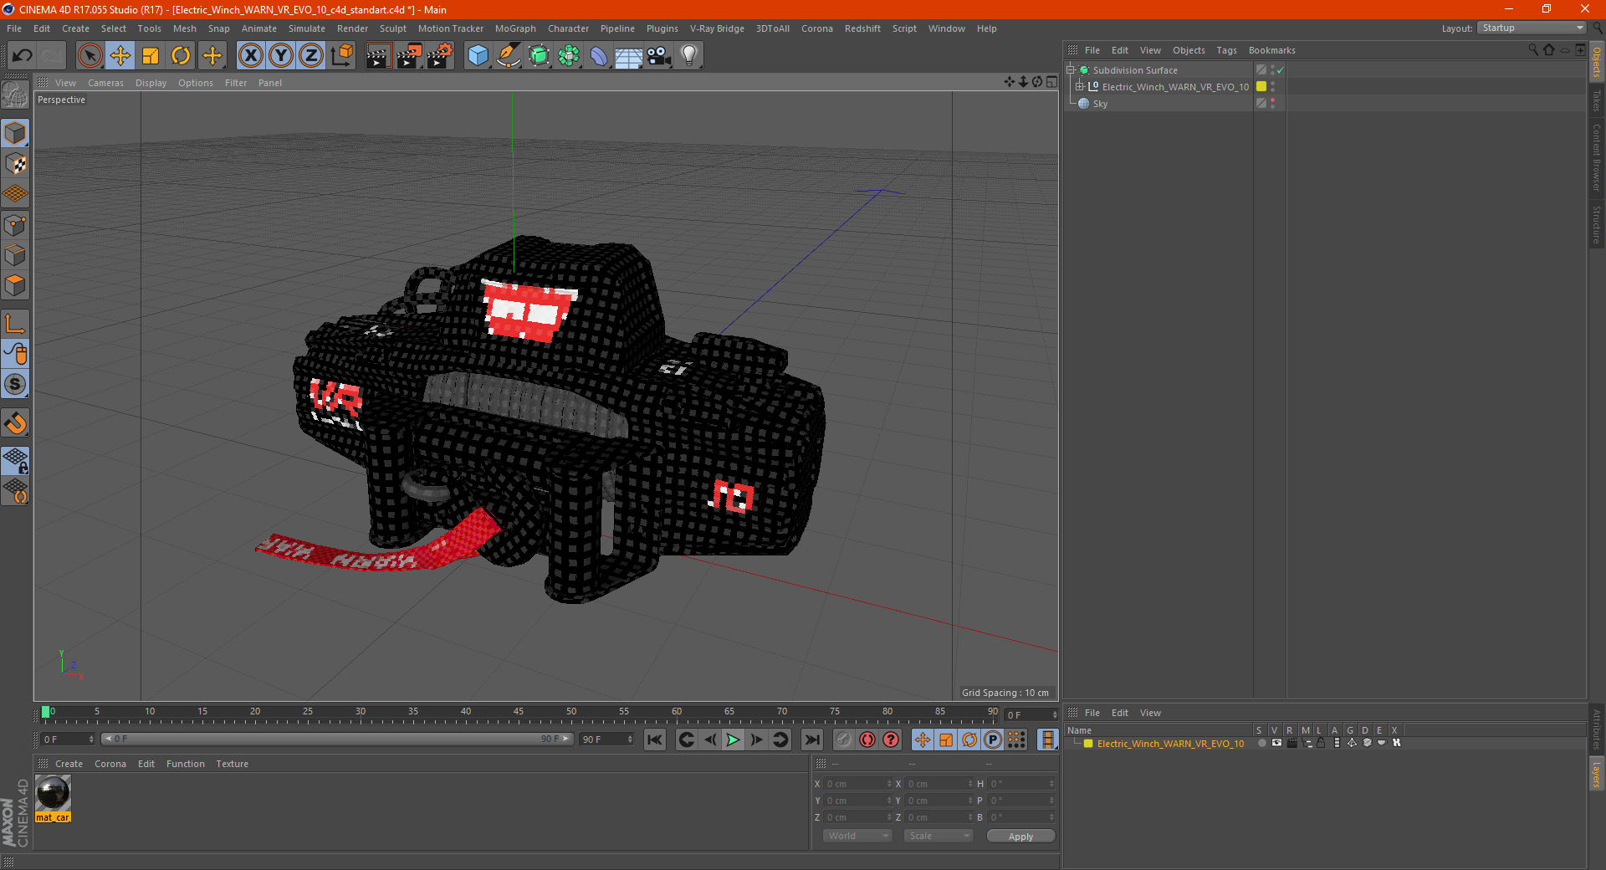
Task: Make object editable in left toolbar
Action: click(x=15, y=95)
